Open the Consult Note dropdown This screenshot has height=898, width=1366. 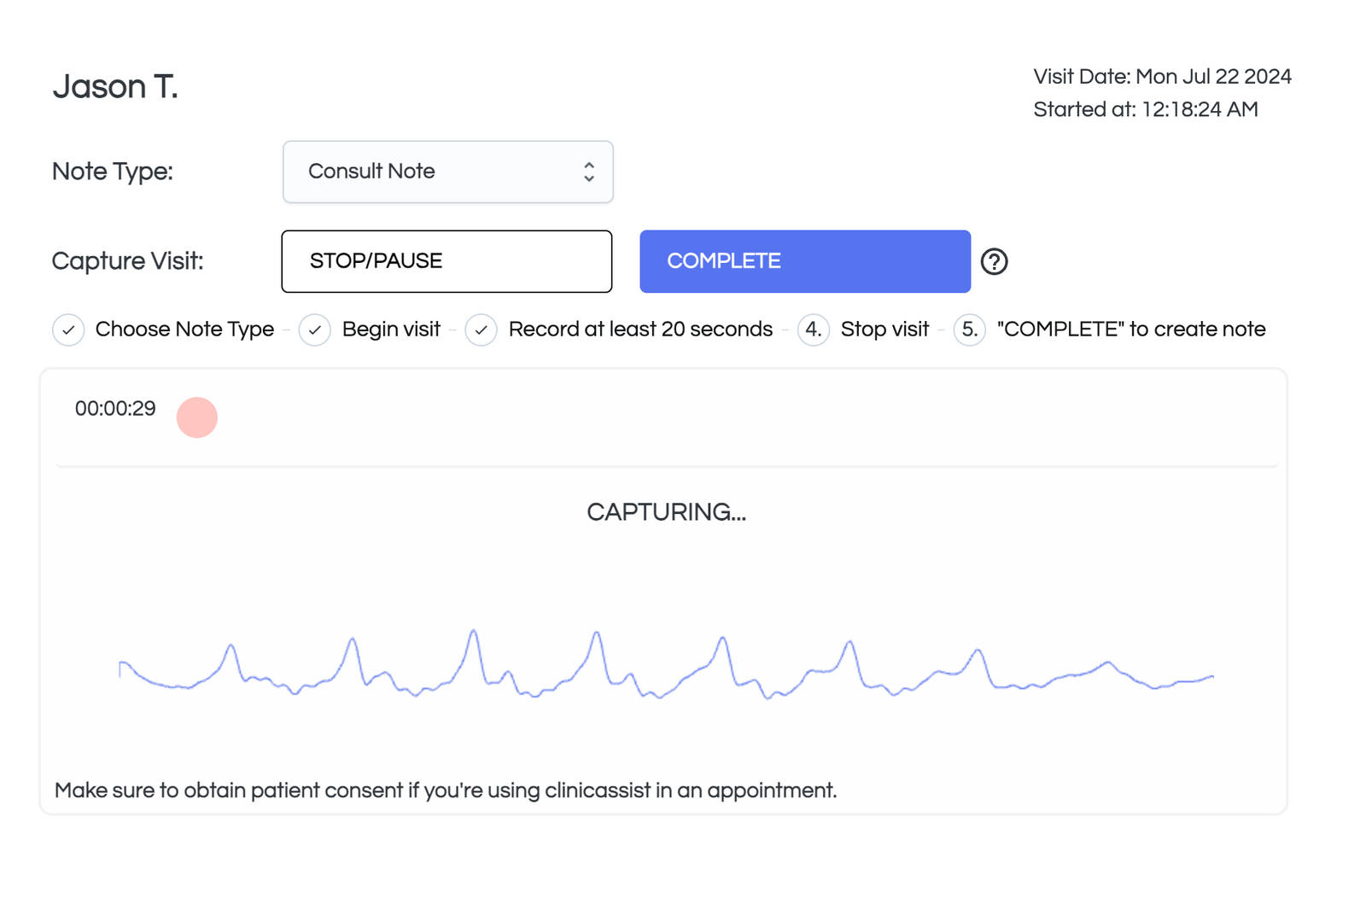coord(447,172)
